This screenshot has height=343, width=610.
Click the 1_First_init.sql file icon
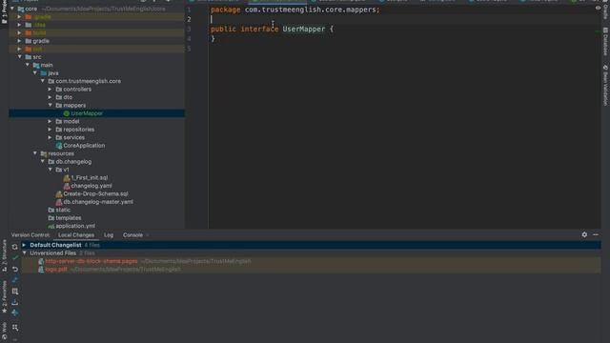pos(67,178)
